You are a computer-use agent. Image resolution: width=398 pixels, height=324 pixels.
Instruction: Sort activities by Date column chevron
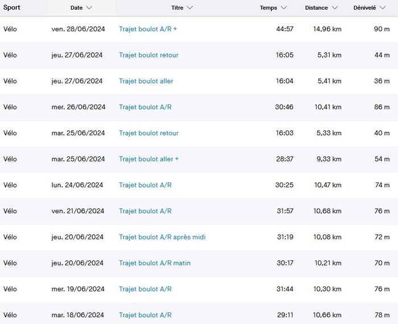[x=89, y=8]
